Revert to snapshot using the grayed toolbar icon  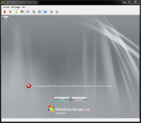[34, 12]
